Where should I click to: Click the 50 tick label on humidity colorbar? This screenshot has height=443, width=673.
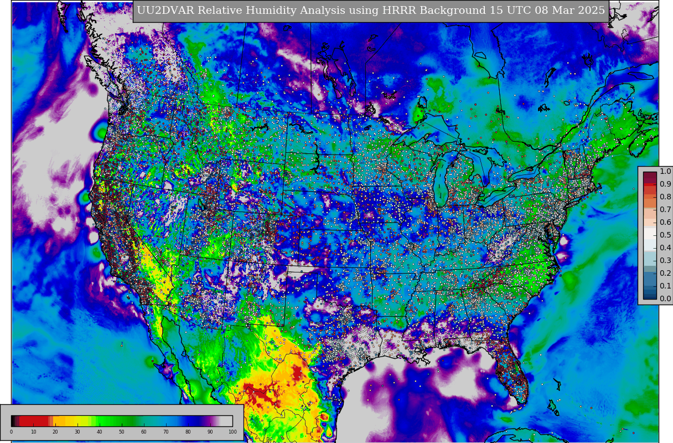click(122, 432)
